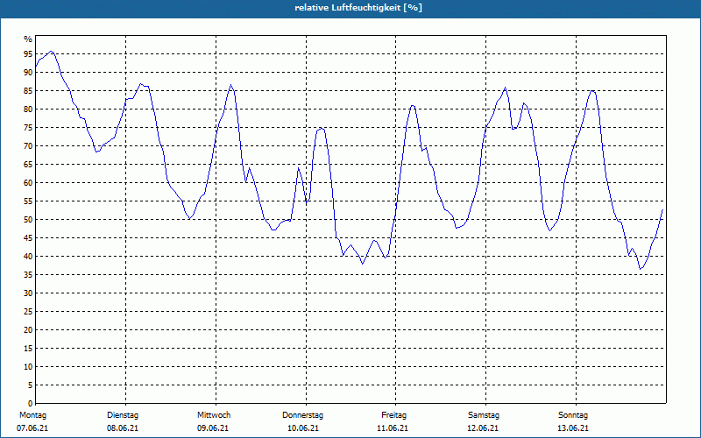The height and width of the screenshot is (438, 701).
Task: Click the y-axis value '45'
Action: click(x=28, y=237)
